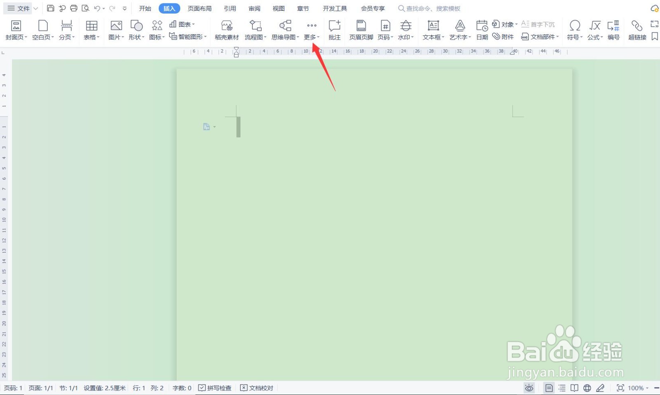Expand the document parts (文档部件) dropdown
The width and height of the screenshot is (660, 395).
(x=540, y=37)
